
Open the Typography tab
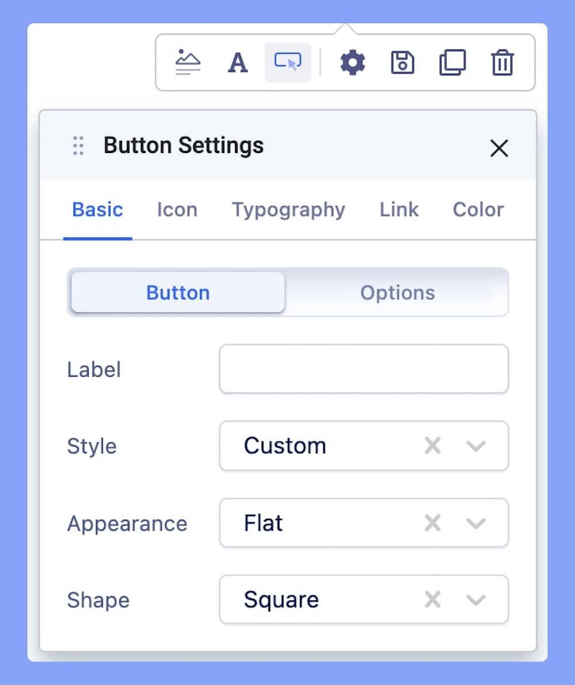coord(288,210)
